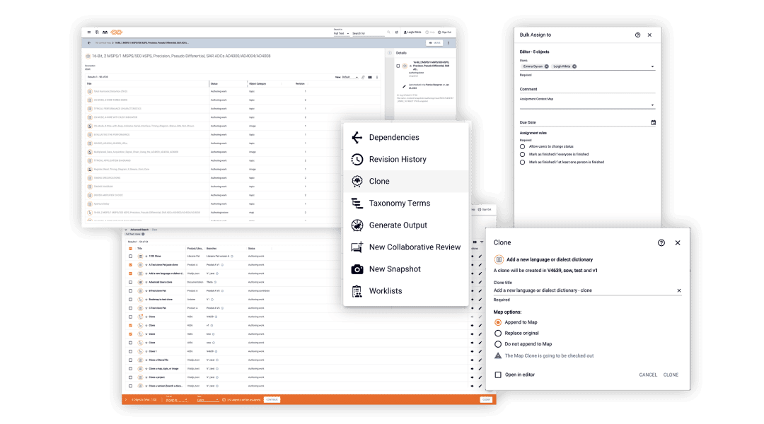Expand the Assignment Context Map dropdown
Viewport: 764px width, 424px height.
point(652,106)
